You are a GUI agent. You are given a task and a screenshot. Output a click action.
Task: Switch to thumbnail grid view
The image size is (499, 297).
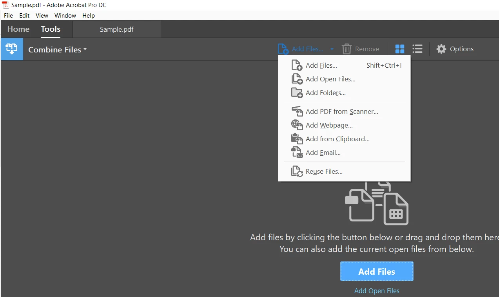tap(400, 49)
